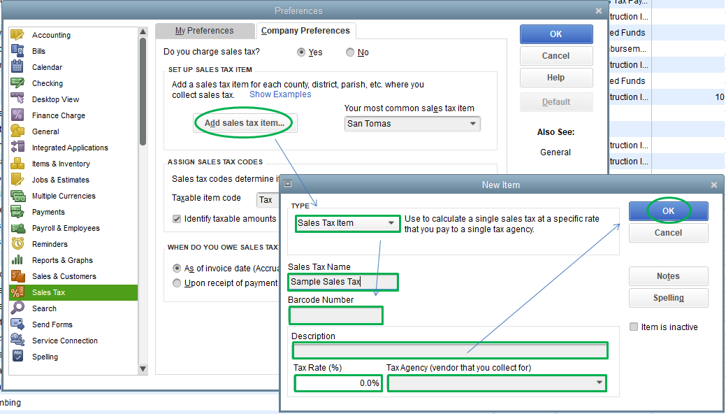
Task: Click the category list scroll up arrow
Action: [143, 31]
